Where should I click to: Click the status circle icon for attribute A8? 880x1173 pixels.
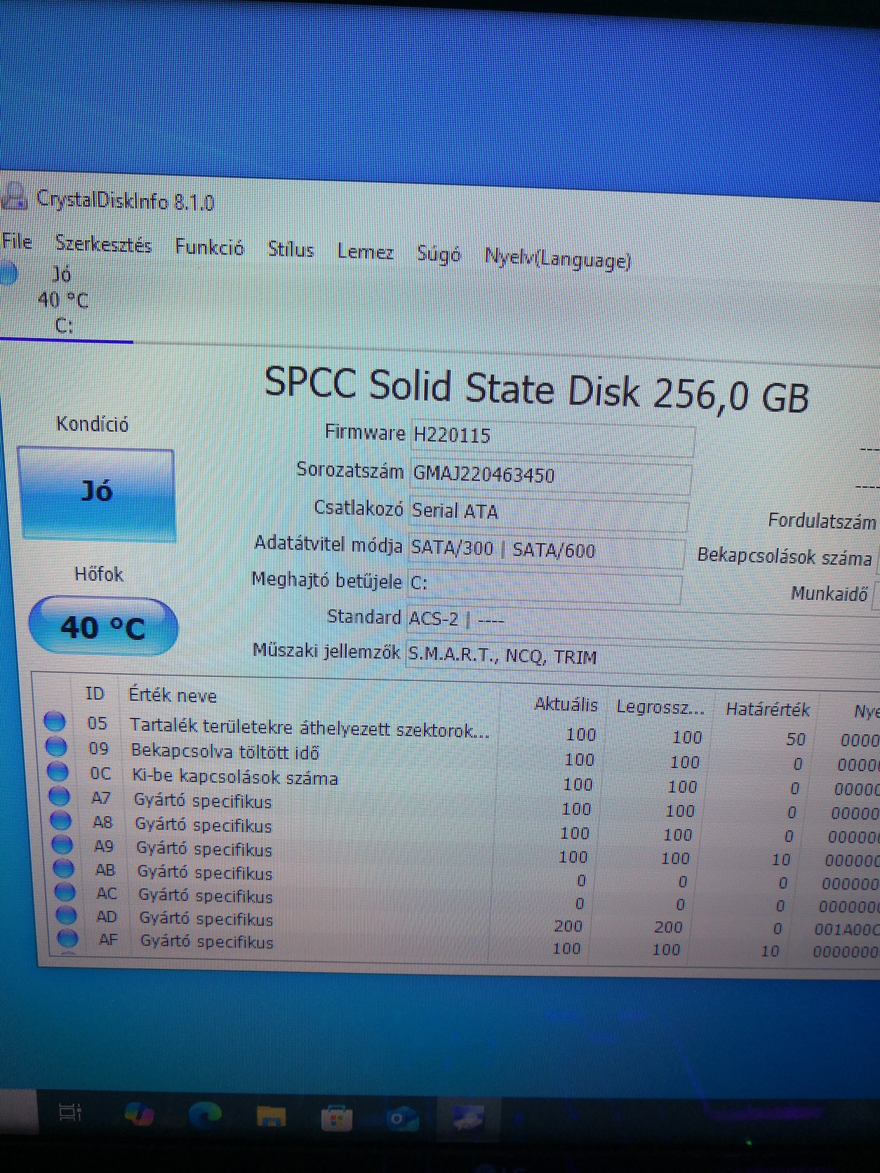pyautogui.click(x=61, y=820)
